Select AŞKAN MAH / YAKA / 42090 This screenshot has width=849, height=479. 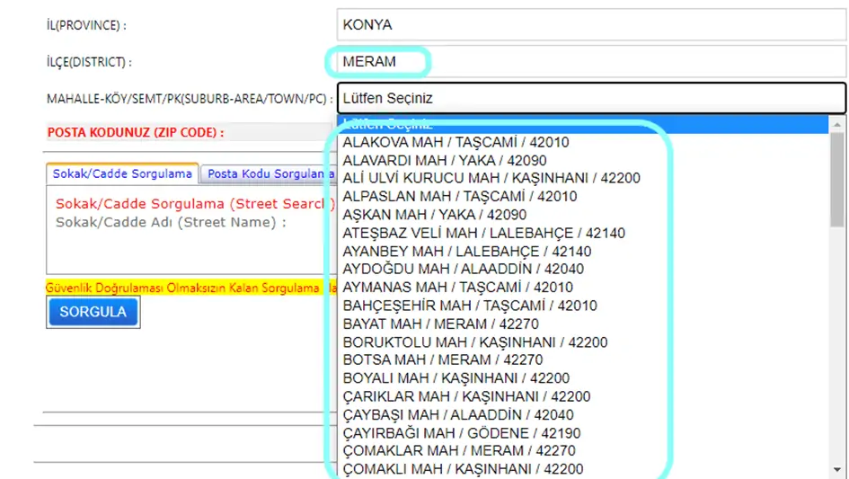tap(435, 215)
